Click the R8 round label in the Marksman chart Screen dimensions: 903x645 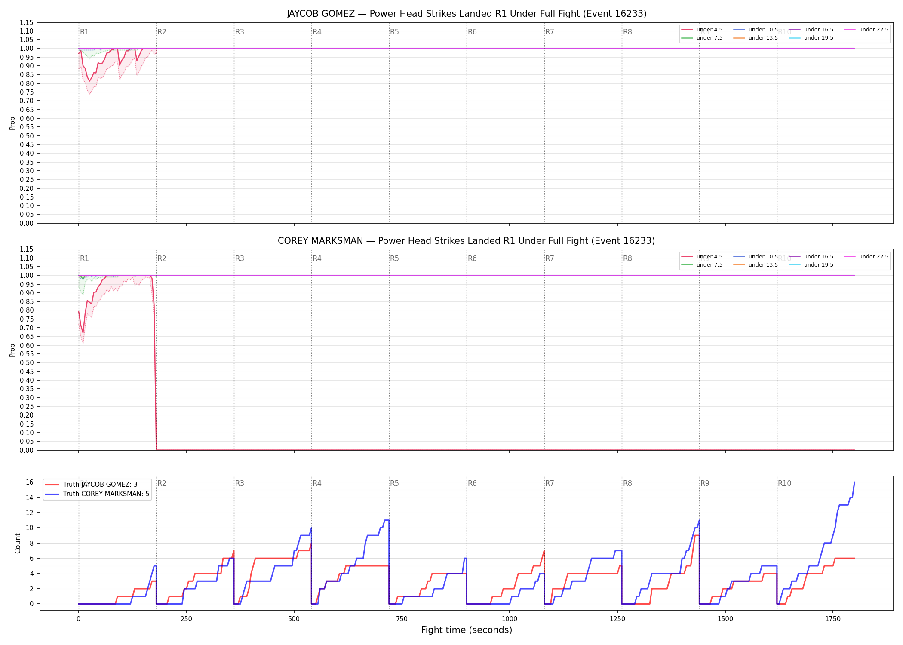[x=627, y=258]
